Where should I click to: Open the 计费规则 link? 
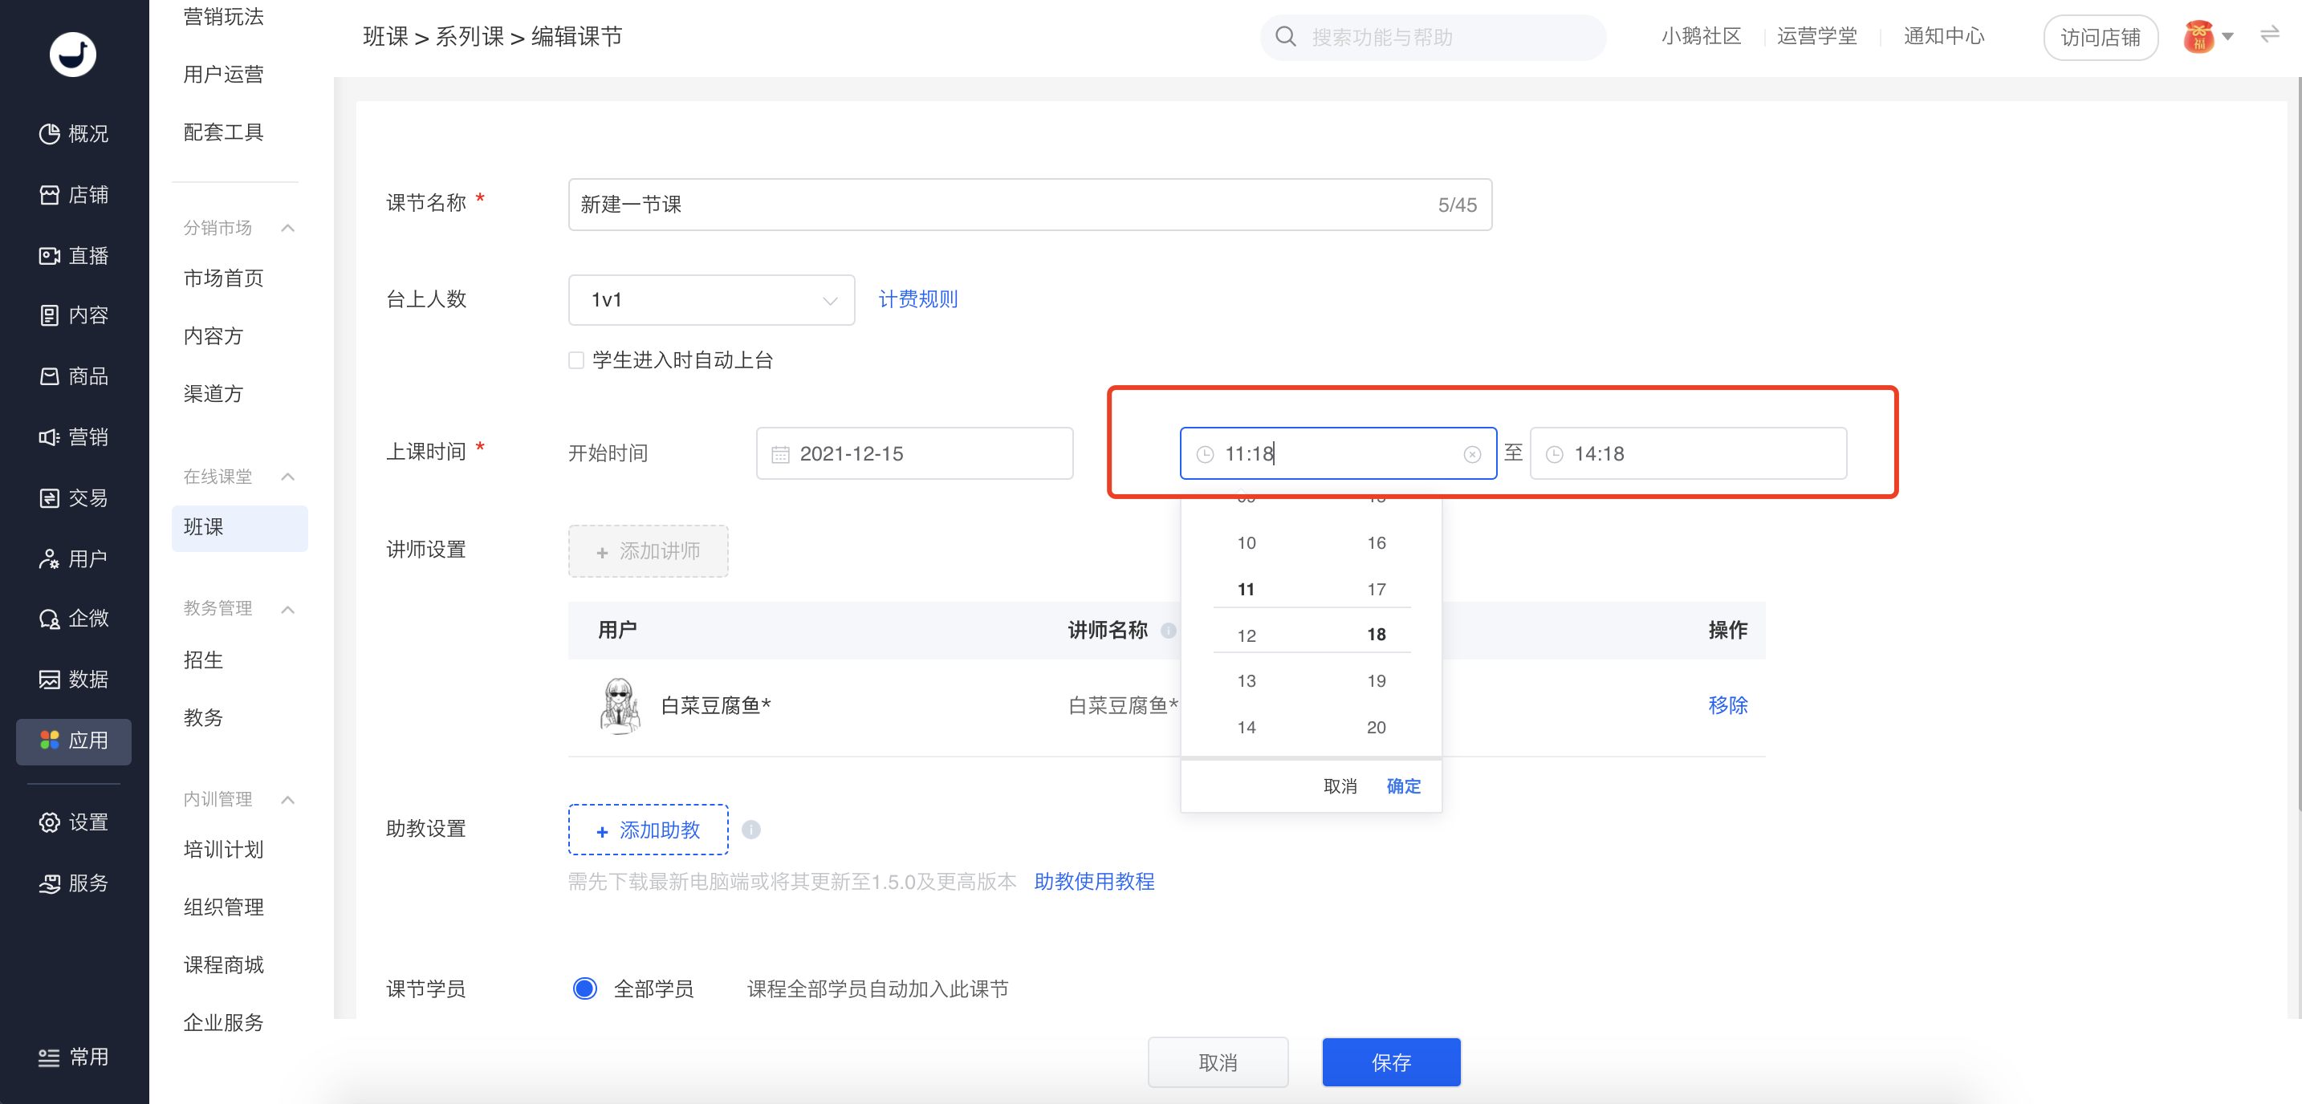pyautogui.click(x=917, y=299)
